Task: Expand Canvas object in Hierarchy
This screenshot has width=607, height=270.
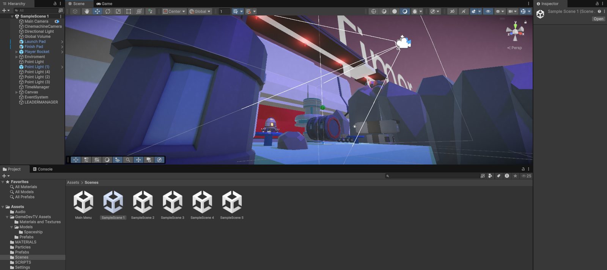Action: (16, 92)
